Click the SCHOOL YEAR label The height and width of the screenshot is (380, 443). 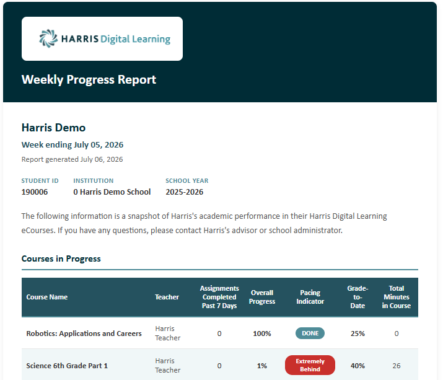pos(186,180)
